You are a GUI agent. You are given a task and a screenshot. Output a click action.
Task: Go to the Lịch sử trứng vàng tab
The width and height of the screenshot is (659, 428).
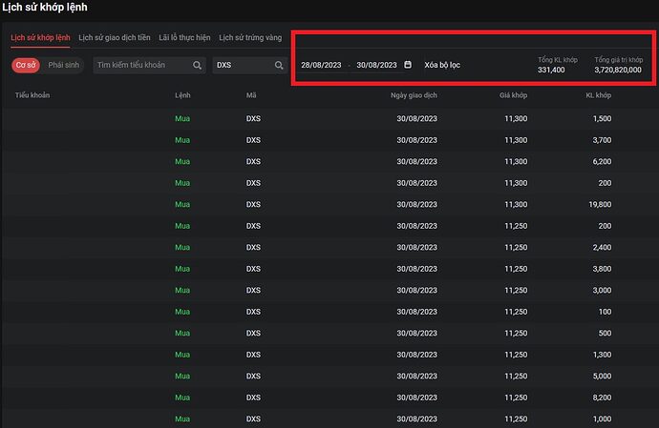[250, 37]
